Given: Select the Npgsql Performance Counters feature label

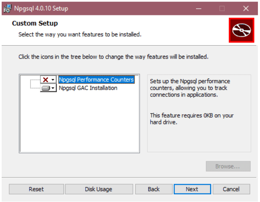Looking at the screenshot, I should (96, 80).
